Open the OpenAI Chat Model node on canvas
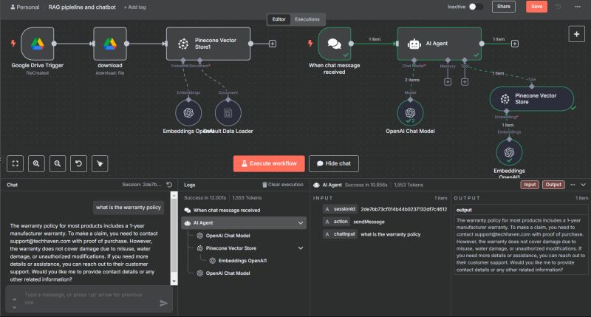 coord(410,113)
